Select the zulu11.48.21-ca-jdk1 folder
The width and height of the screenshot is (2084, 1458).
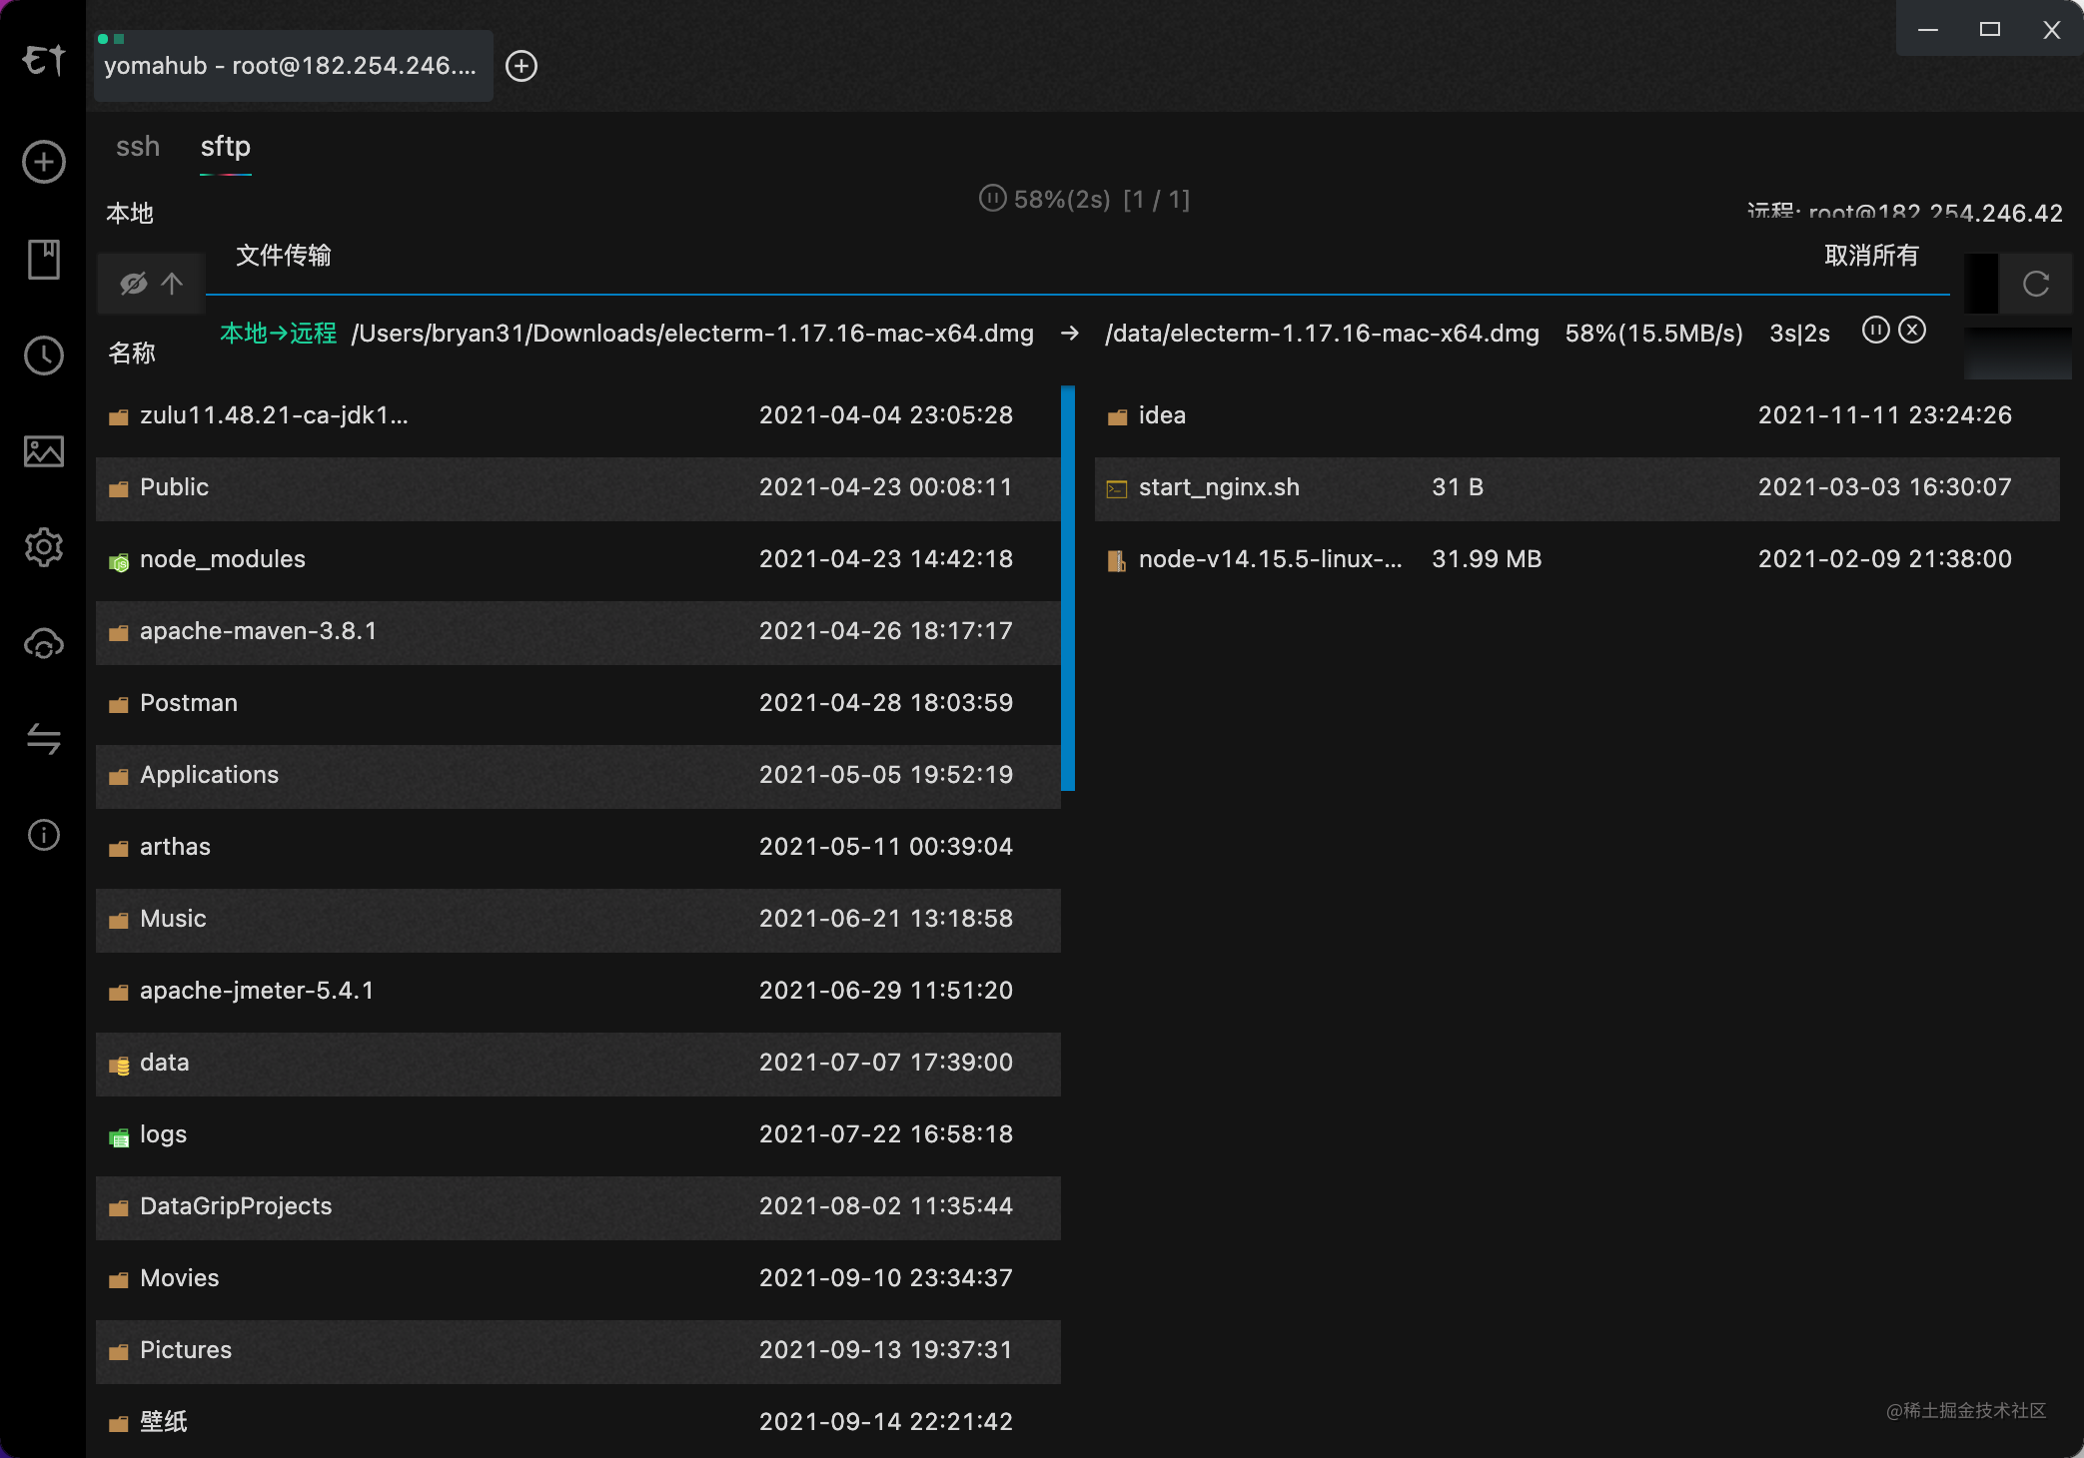(x=578, y=415)
